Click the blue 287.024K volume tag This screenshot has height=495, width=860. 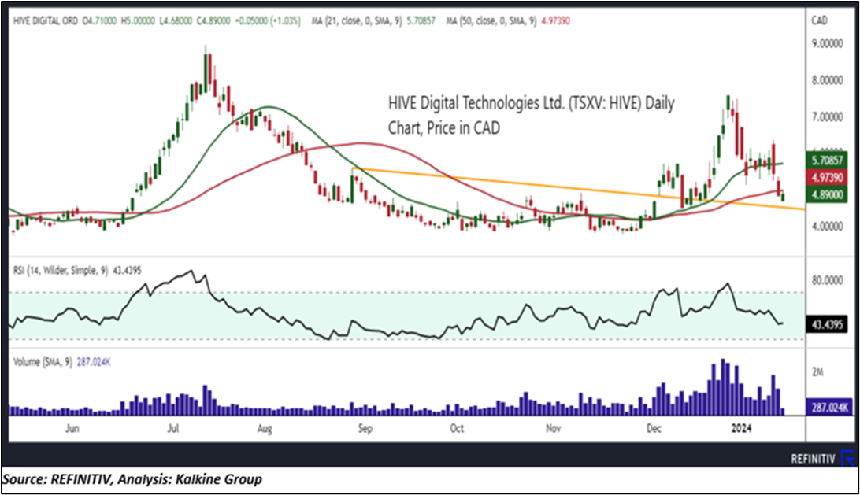point(828,407)
